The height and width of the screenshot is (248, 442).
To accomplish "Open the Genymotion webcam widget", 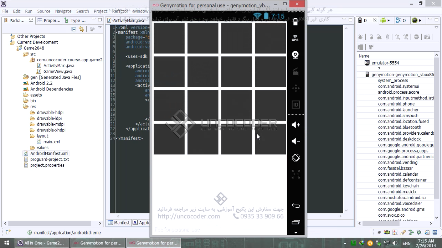I will coord(295,55).
